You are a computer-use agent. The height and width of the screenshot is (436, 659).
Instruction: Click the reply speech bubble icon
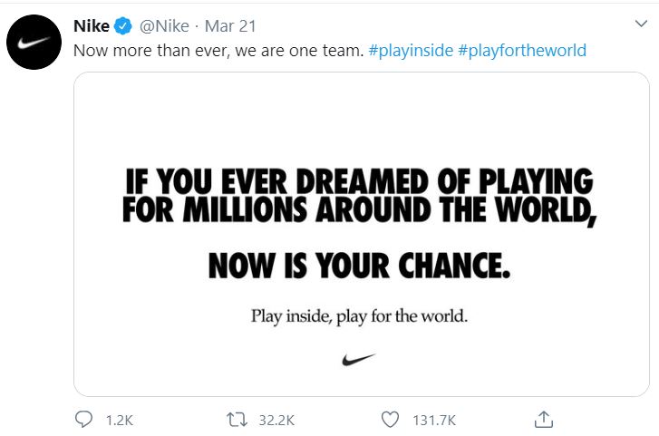pyautogui.click(x=83, y=419)
